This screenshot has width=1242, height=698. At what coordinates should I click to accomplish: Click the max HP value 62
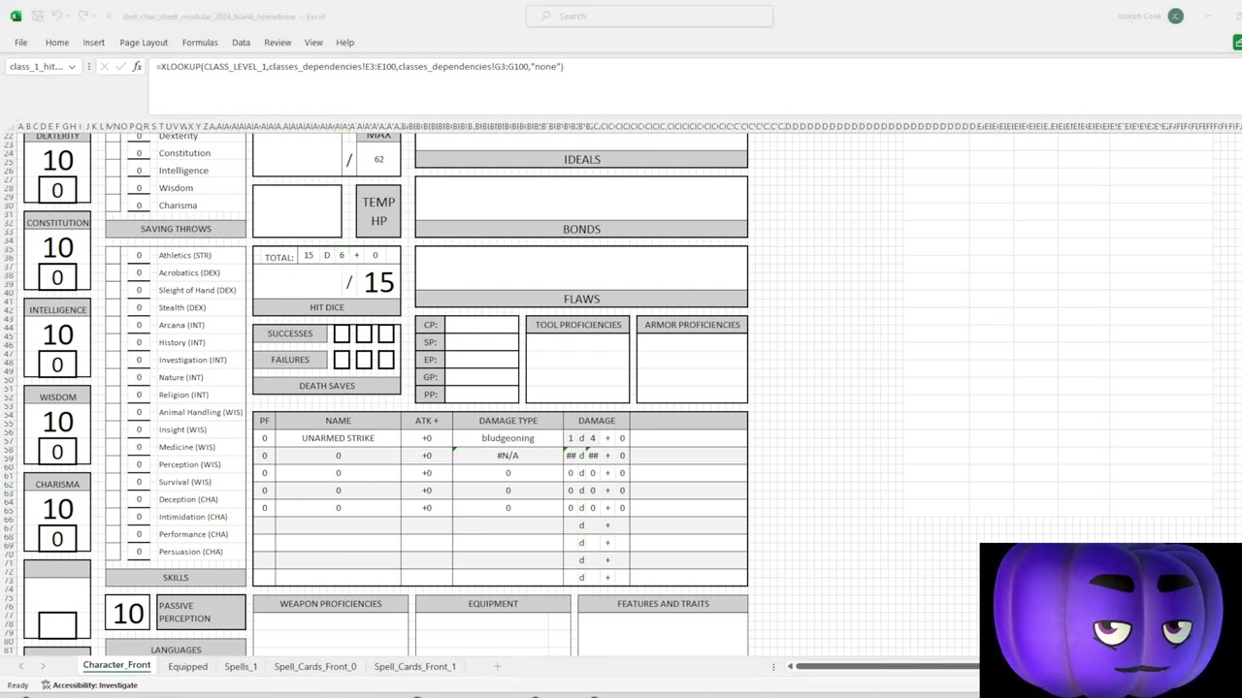(x=378, y=159)
